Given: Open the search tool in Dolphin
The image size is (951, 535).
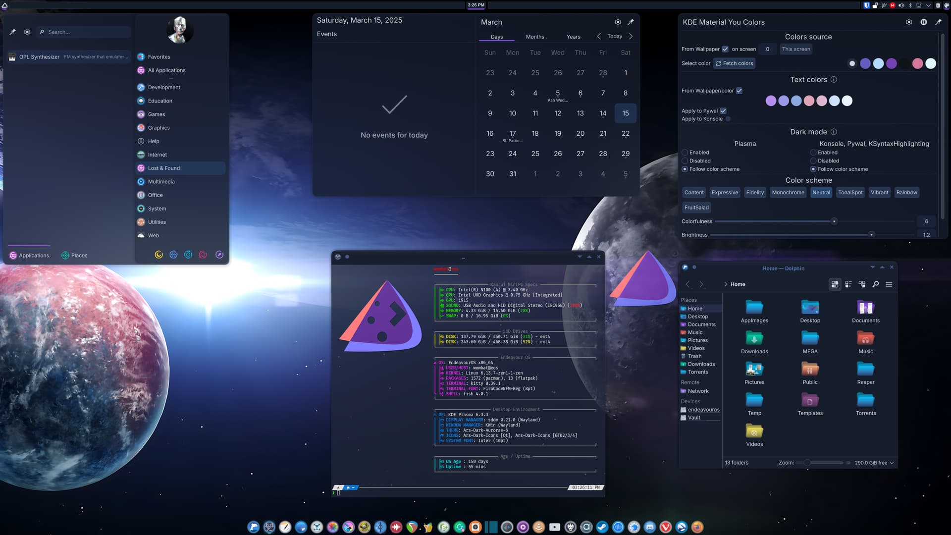Looking at the screenshot, I should 876,284.
